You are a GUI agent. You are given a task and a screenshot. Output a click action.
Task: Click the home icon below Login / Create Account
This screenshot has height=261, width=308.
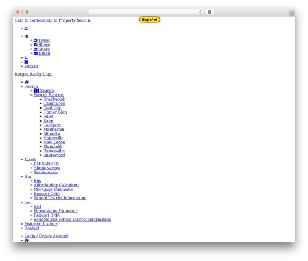coord(26,240)
